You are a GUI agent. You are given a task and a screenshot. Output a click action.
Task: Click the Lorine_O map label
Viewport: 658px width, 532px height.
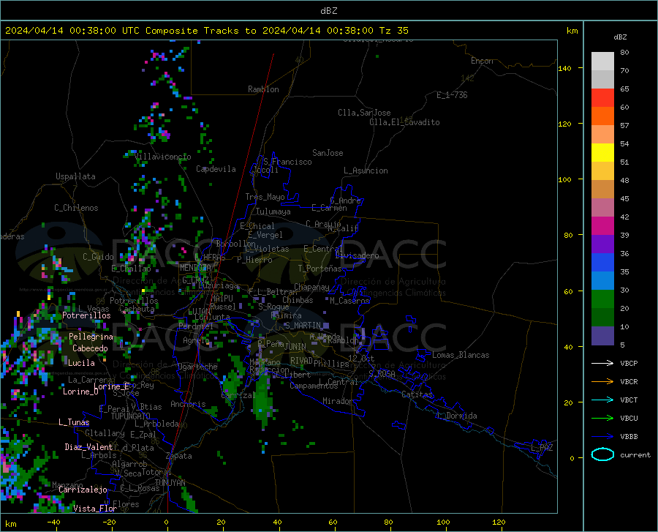80,391
